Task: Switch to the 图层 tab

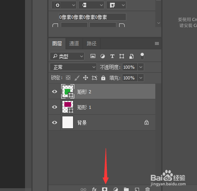Action: [57, 44]
